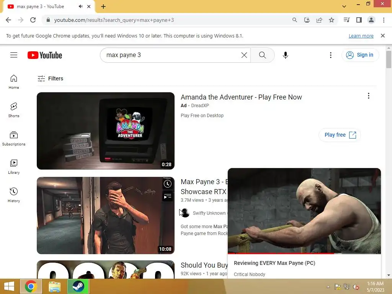
Task: Share this page using the share icon
Action: coord(319,20)
